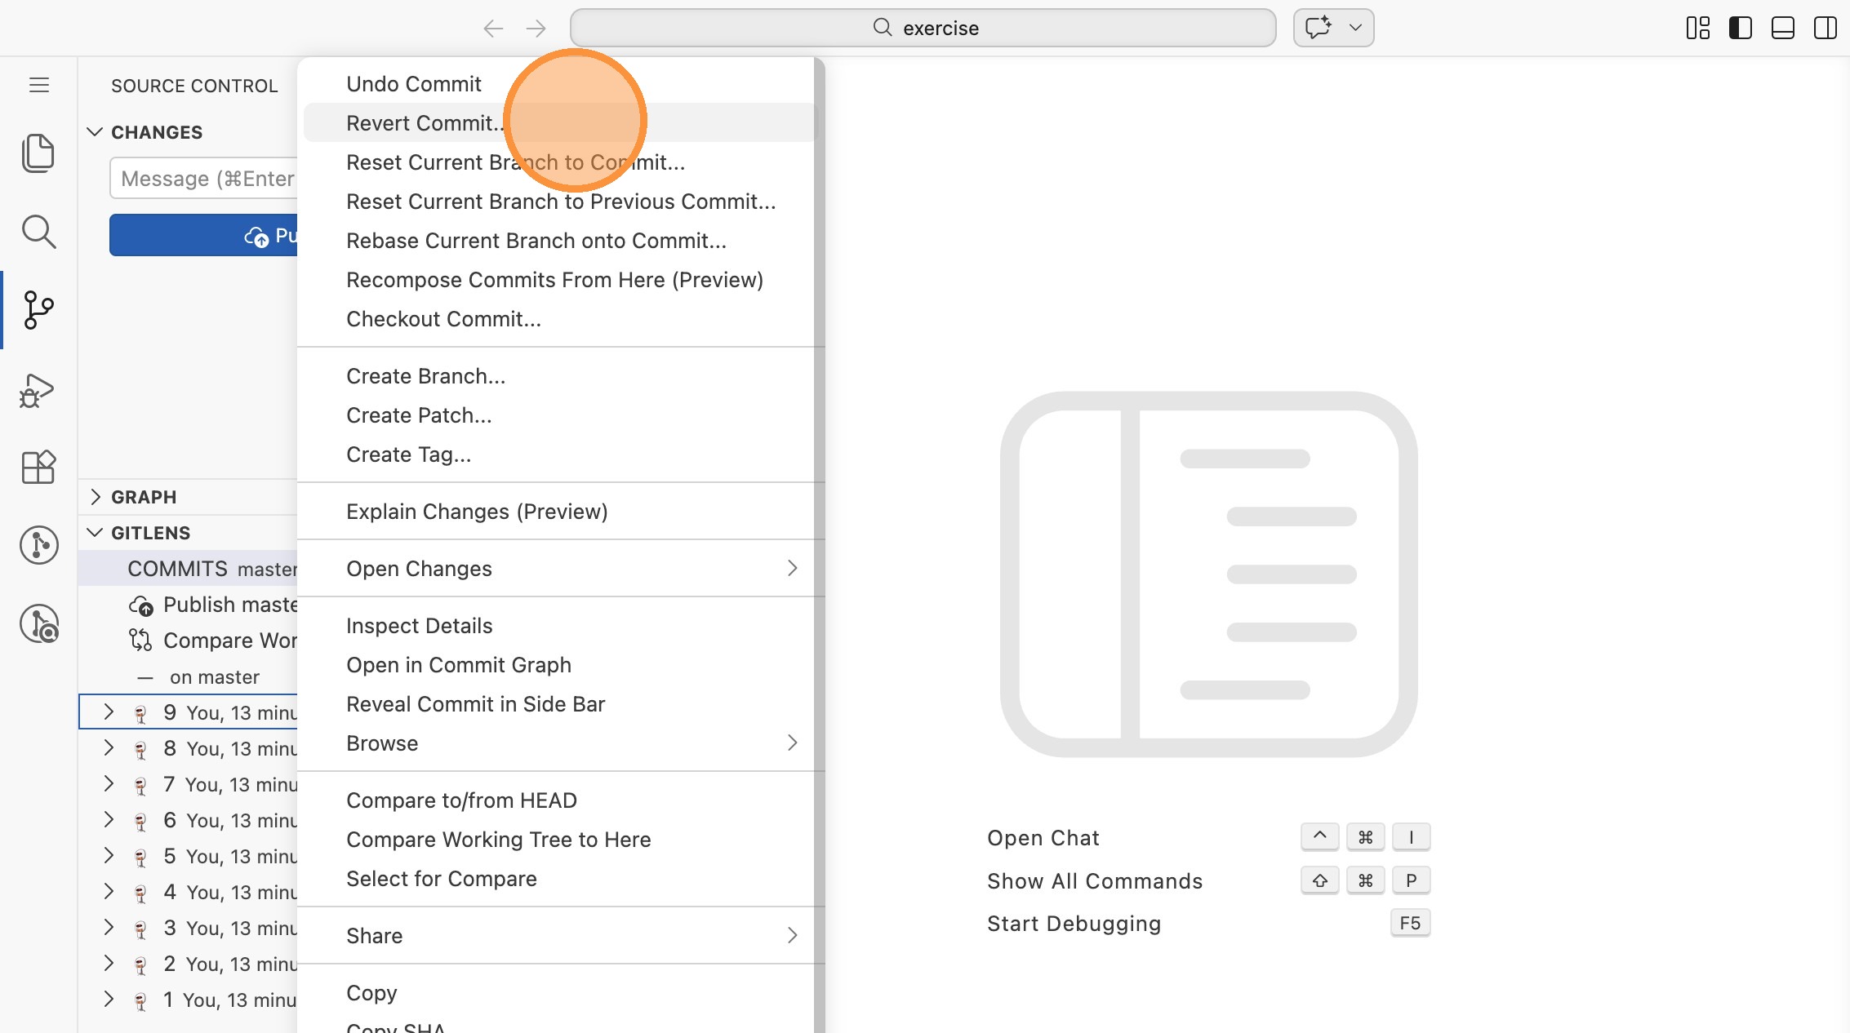Select the Source Control activity icon
This screenshot has width=1850, height=1033.
point(38,310)
